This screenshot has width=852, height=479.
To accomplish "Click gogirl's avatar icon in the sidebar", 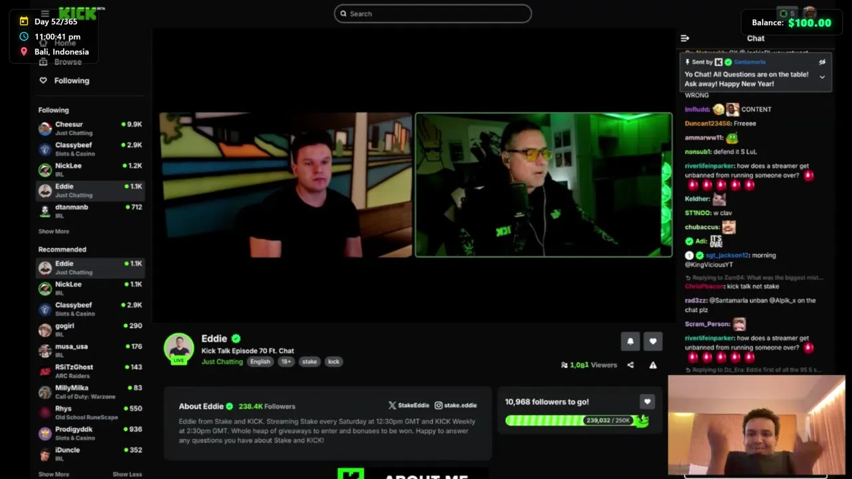I will click(x=45, y=330).
